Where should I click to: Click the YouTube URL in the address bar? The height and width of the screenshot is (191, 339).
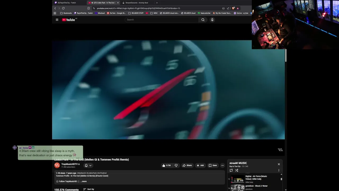coord(138,8)
